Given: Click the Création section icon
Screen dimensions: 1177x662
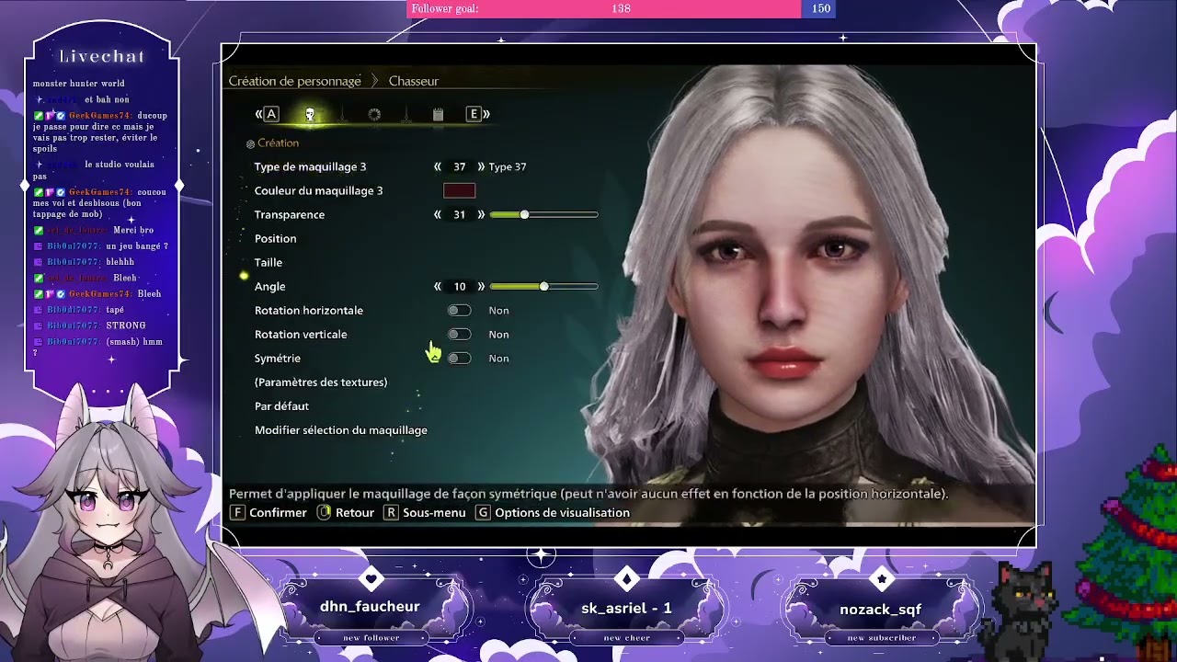Looking at the screenshot, I should click(250, 143).
